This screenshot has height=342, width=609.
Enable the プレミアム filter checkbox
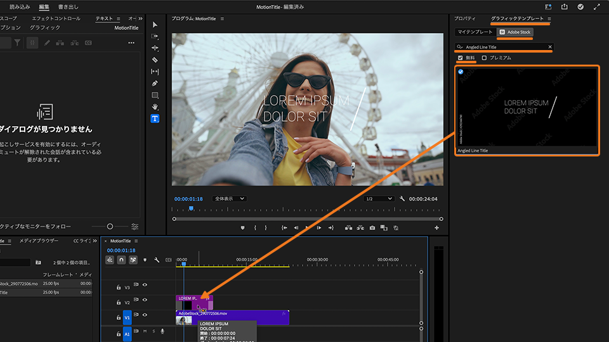click(485, 58)
